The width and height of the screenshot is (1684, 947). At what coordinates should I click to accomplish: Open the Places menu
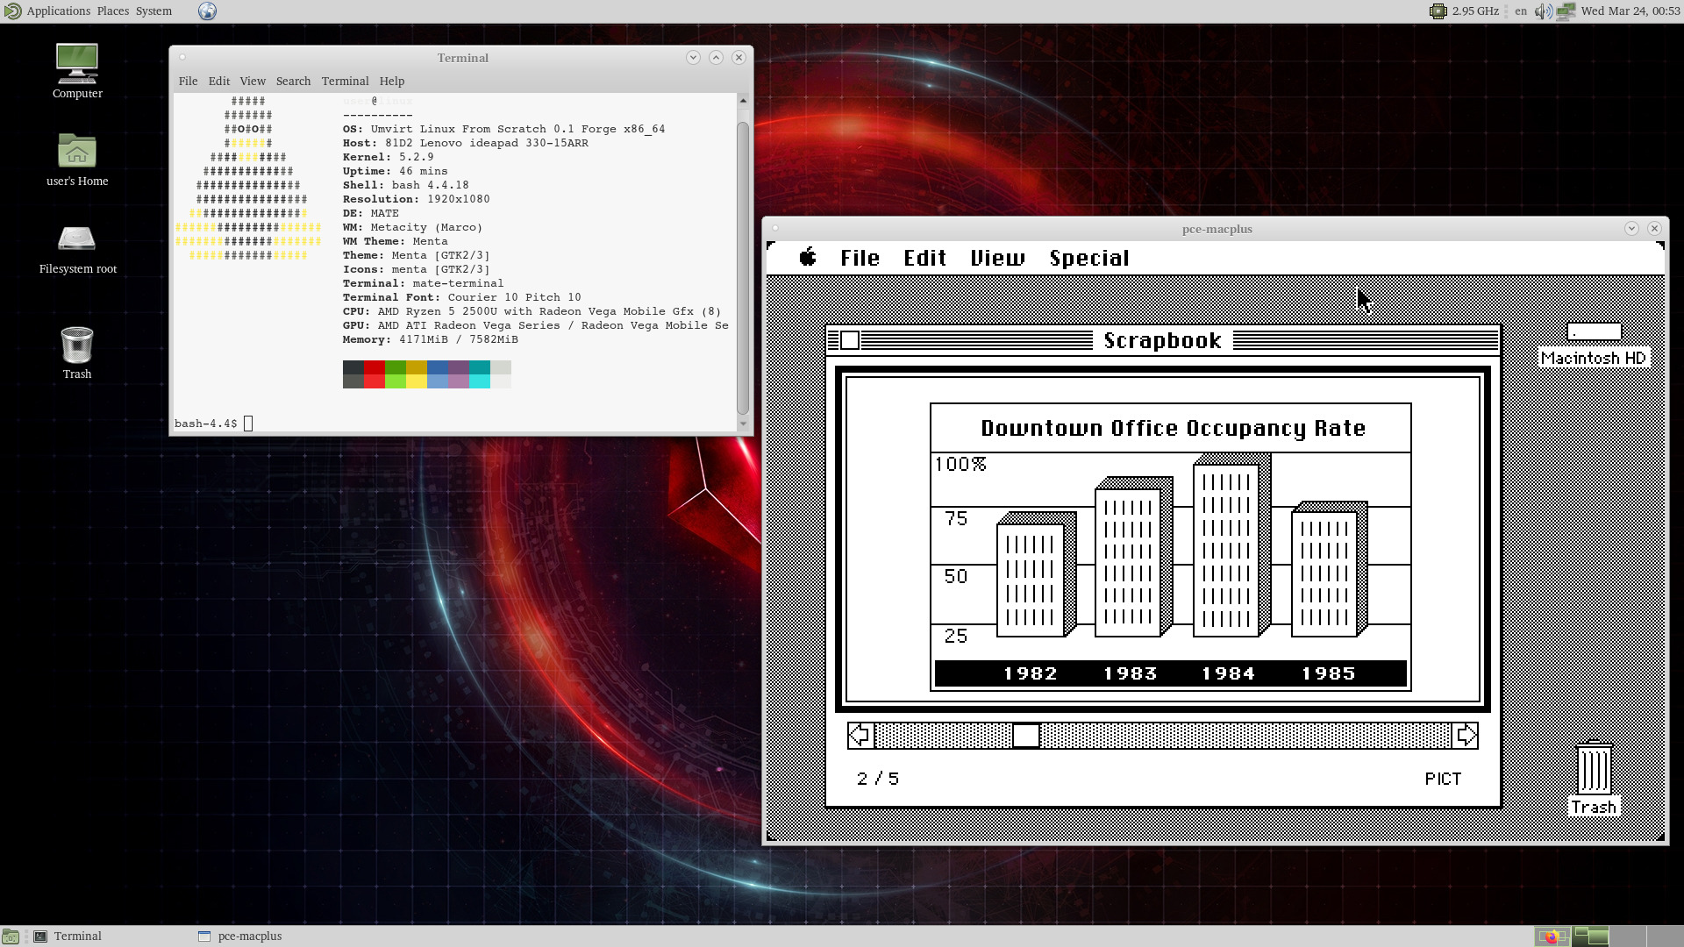[x=112, y=11]
